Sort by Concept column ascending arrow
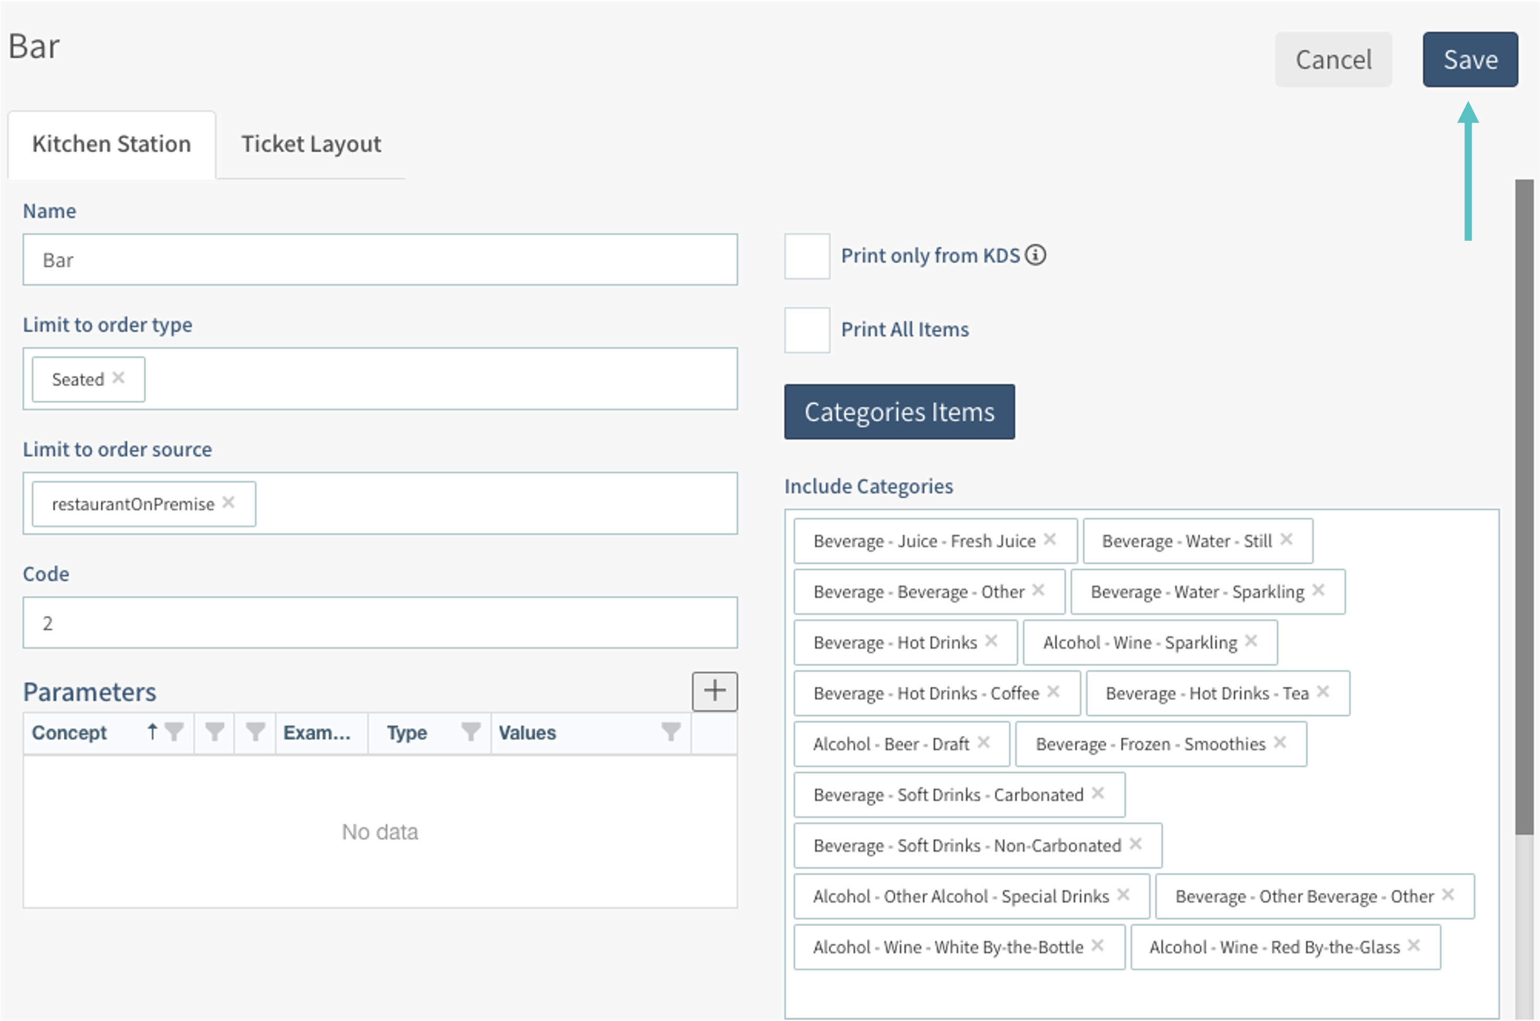Viewport: 1540px width, 1021px height. 152,732
